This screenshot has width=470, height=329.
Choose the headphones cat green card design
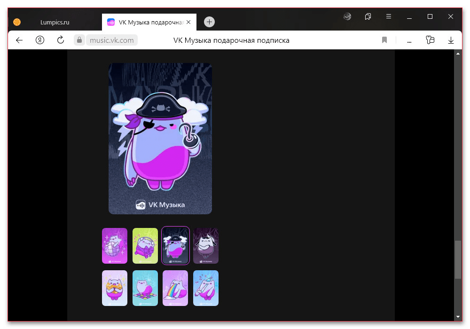pos(145,246)
